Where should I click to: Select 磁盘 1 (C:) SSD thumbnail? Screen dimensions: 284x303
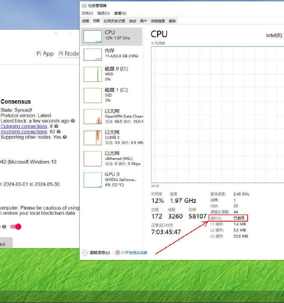[92, 95]
